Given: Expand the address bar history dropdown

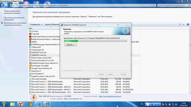Looking at the screenshot, I should click(x=151, y=5).
